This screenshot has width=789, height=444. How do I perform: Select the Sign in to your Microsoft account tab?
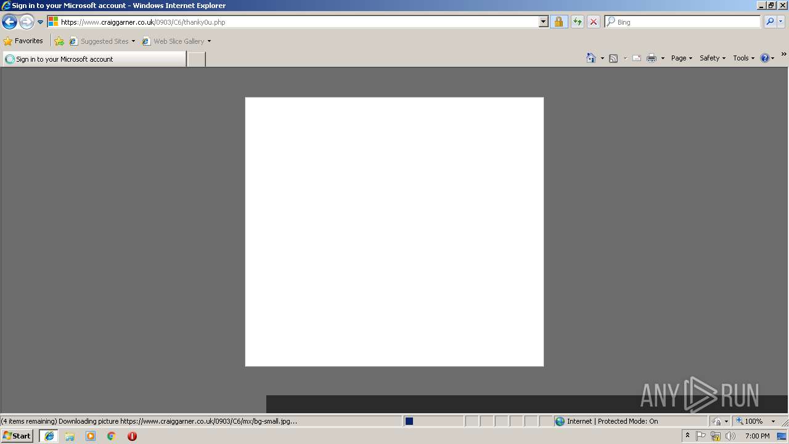click(94, 59)
